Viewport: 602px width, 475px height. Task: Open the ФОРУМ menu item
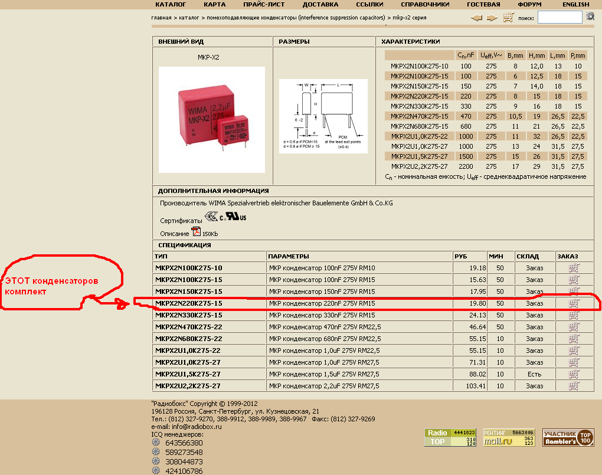529,5
